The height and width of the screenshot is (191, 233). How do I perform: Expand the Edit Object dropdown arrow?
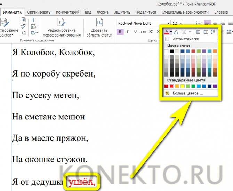coord(13,35)
